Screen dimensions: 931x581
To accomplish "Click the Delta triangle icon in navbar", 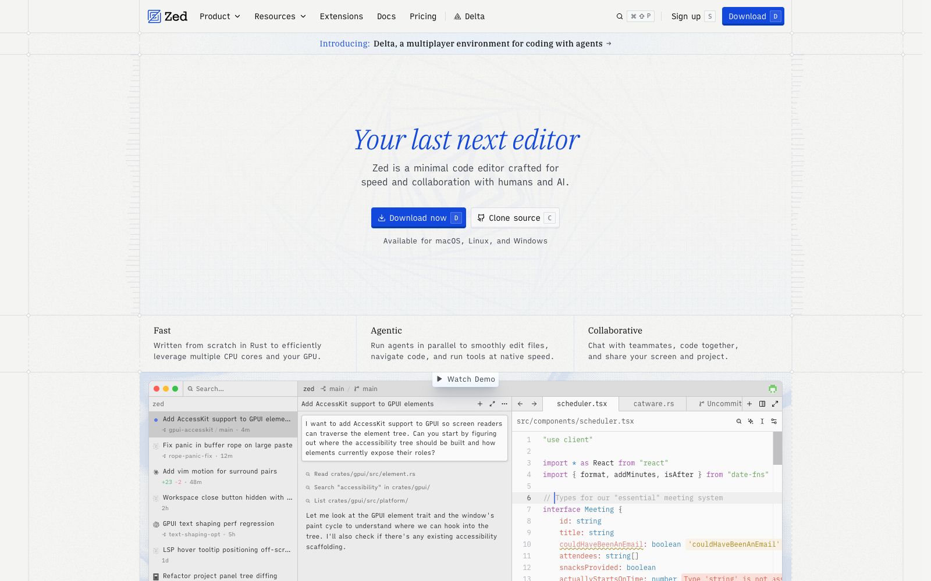I will point(457,17).
